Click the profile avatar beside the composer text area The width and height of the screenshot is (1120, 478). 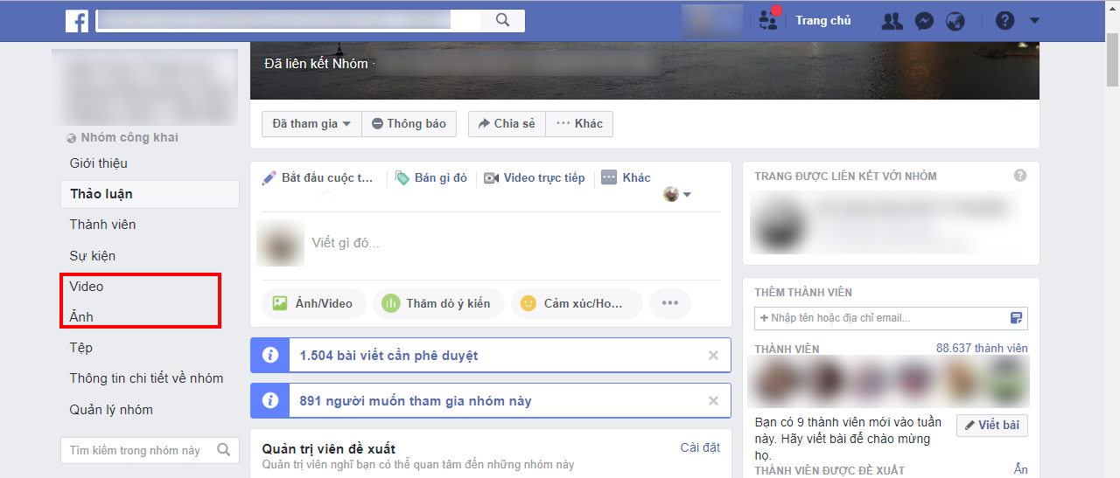tap(280, 243)
